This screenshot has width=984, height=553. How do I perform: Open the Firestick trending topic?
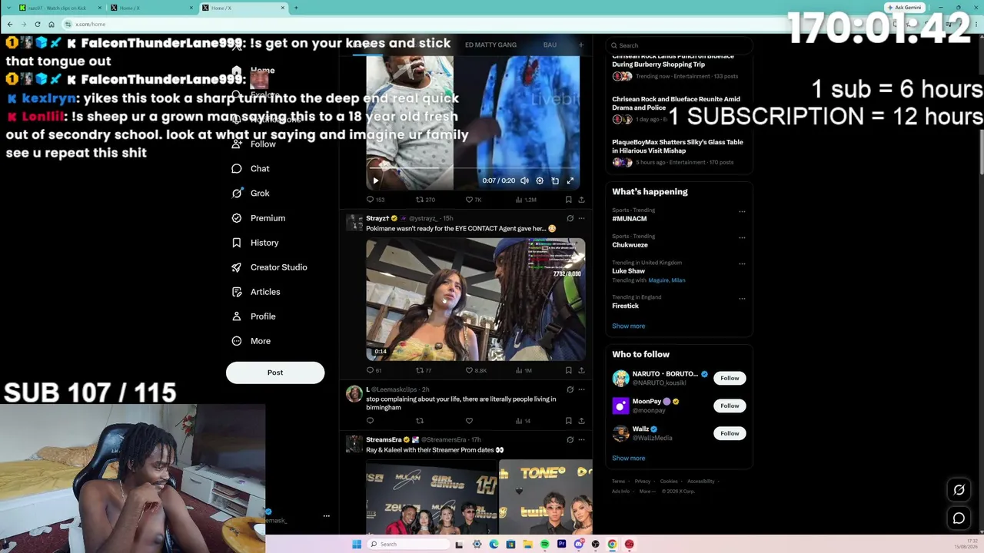(625, 306)
